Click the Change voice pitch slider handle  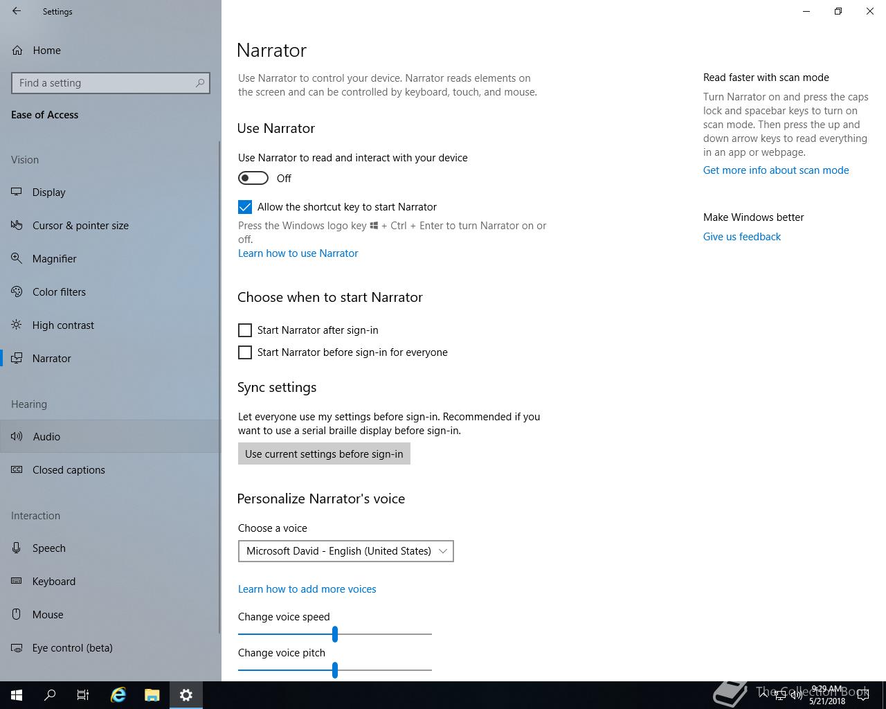point(335,670)
